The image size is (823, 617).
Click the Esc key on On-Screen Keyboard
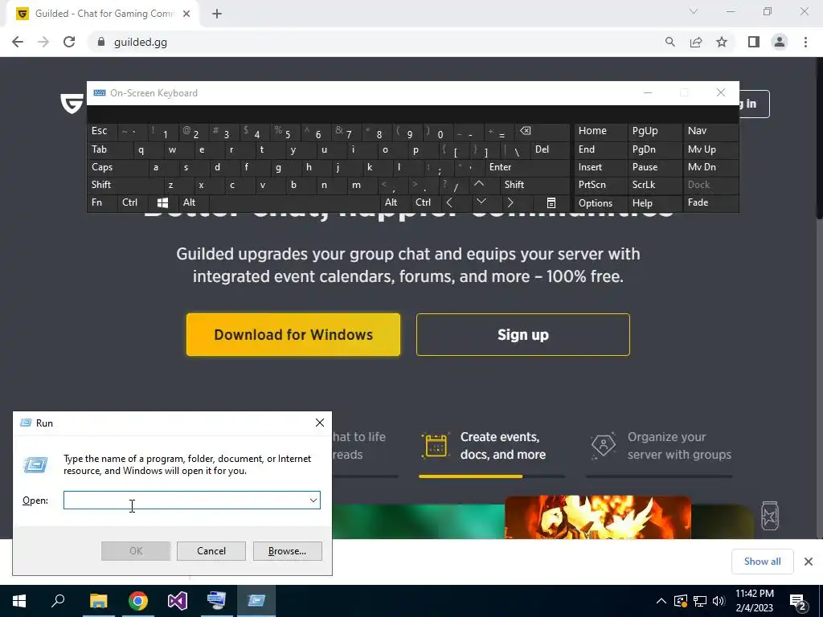[102, 131]
